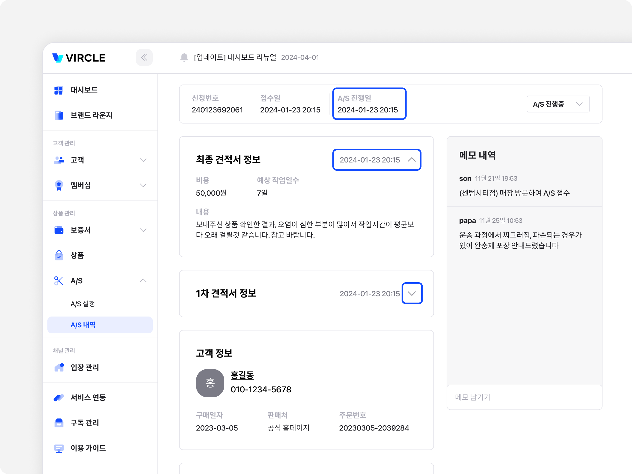Click the 구독 관리 icon
This screenshot has height=474, width=632.
click(58, 423)
